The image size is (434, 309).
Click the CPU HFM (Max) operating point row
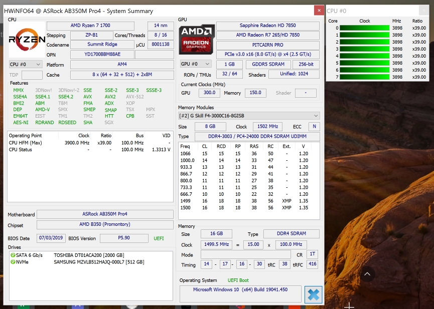pyautogui.click(x=90, y=143)
